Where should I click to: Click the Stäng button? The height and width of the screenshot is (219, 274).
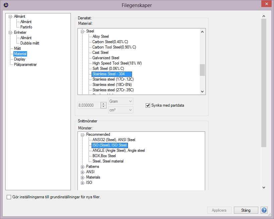246,210
